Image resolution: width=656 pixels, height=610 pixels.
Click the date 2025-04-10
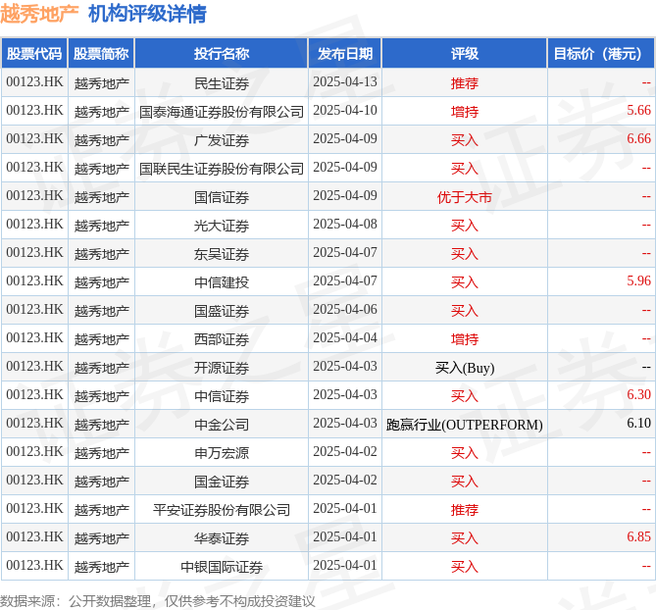pos(345,111)
